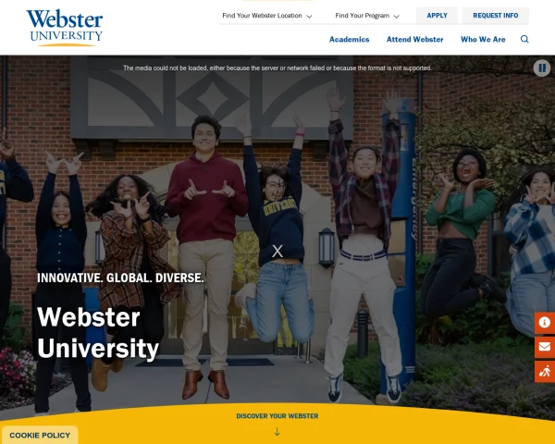
Task: Click chevron beside Find Your Webster Location
Action: [x=309, y=17]
